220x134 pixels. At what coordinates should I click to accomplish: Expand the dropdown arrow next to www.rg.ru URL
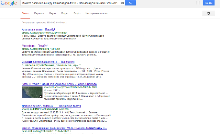(71, 109)
